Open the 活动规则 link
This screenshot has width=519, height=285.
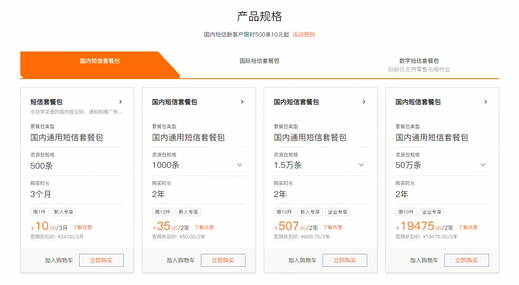(x=304, y=34)
